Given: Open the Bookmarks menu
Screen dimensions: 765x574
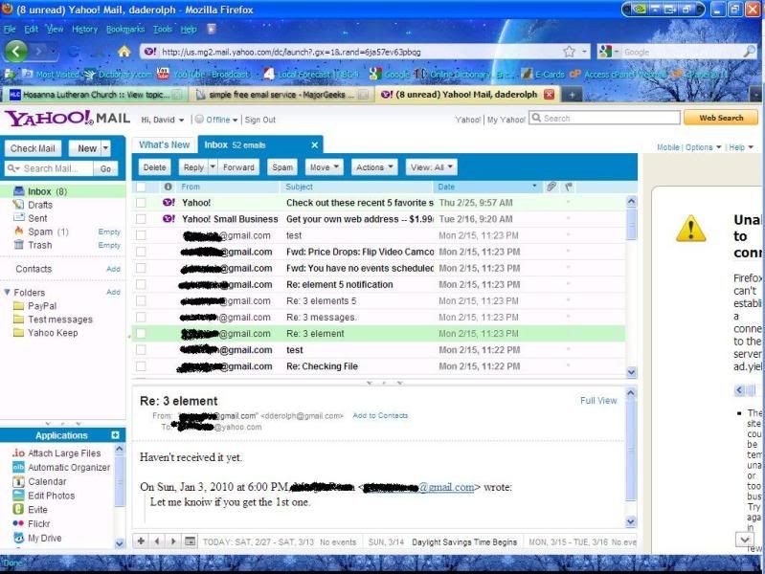Looking at the screenshot, I should [125, 30].
